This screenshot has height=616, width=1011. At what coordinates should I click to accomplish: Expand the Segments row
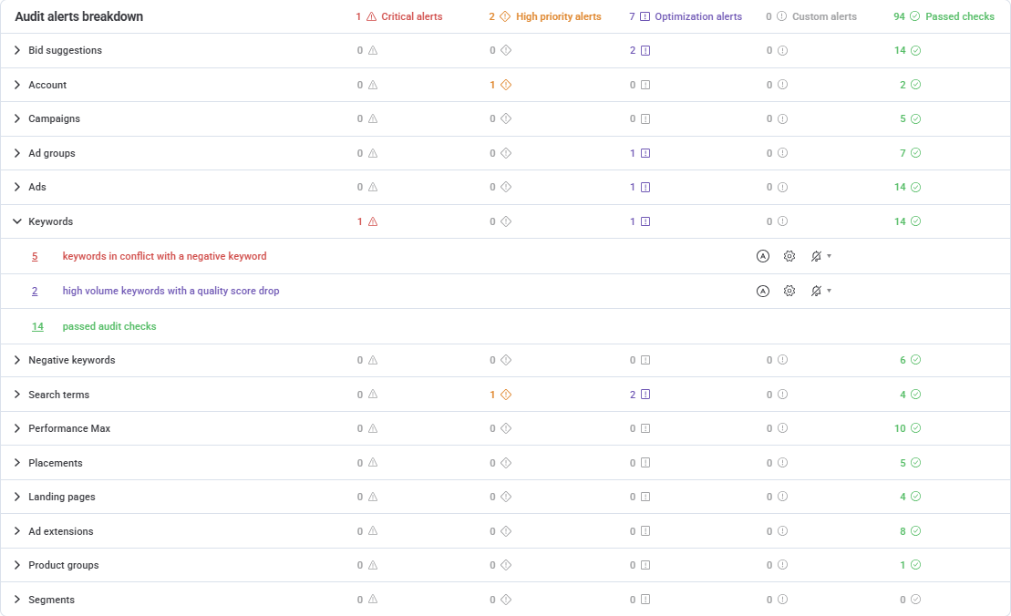pos(17,600)
